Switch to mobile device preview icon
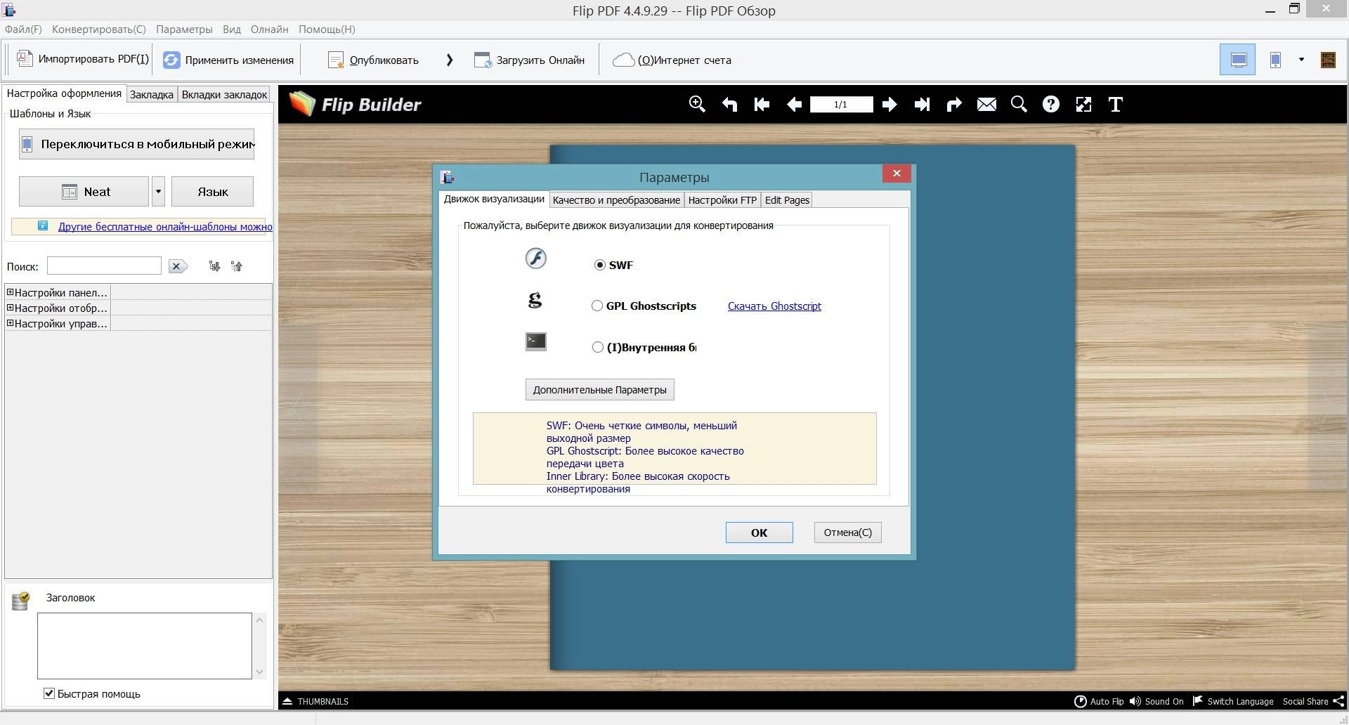The height and width of the screenshot is (725, 1349). 1275,60
